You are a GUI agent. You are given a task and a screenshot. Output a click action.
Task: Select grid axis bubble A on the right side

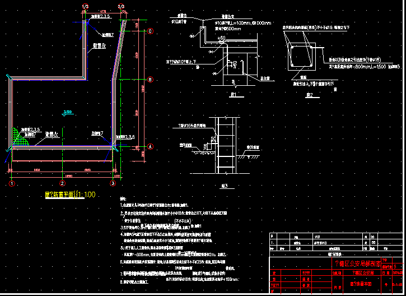pyautogui.click(x=151, y=146)
